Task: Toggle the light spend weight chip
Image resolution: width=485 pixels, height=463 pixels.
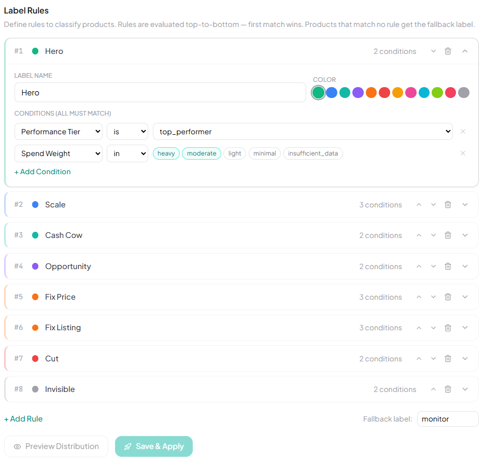Action: pyautogui.click(x=235, y=153)
